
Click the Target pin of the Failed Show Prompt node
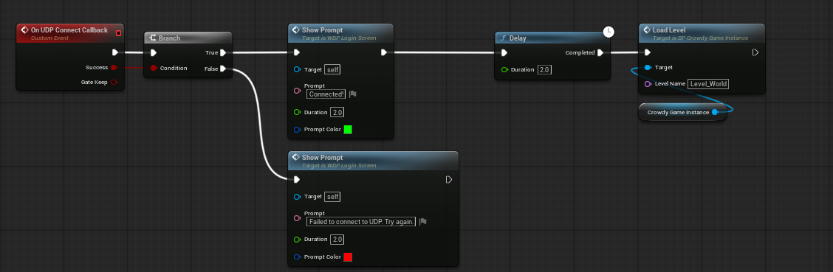297,197
